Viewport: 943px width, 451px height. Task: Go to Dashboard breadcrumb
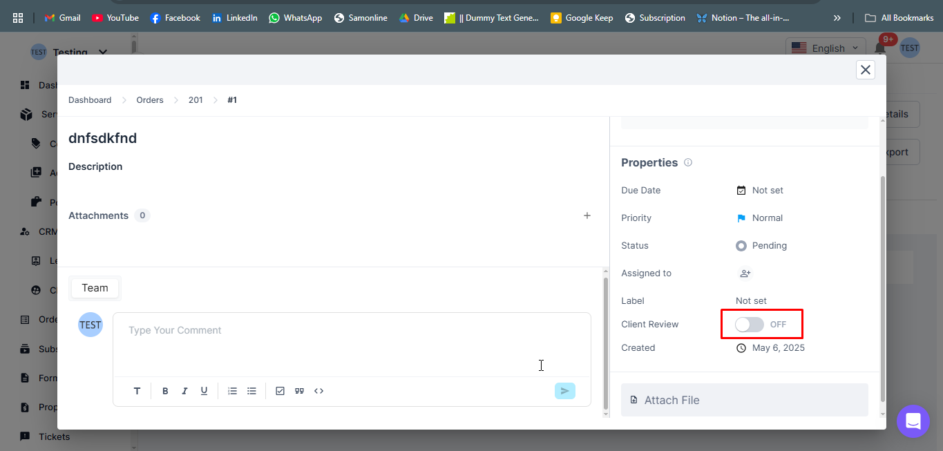90,100
